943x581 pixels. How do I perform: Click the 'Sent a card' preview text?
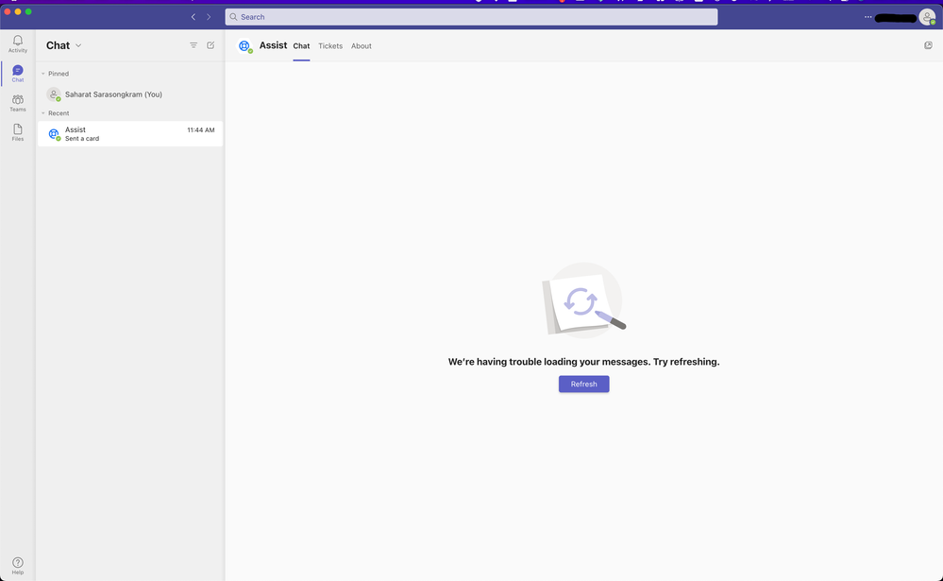click(82, 139)
